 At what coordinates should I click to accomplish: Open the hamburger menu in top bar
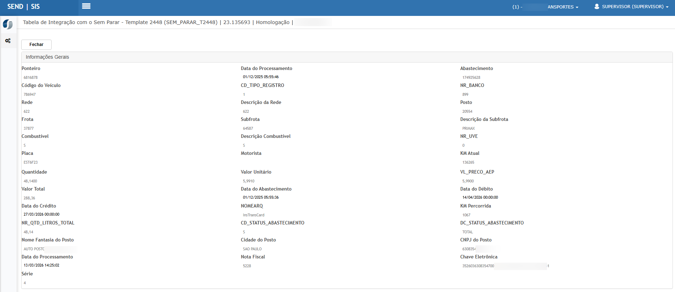click(86, 6)
